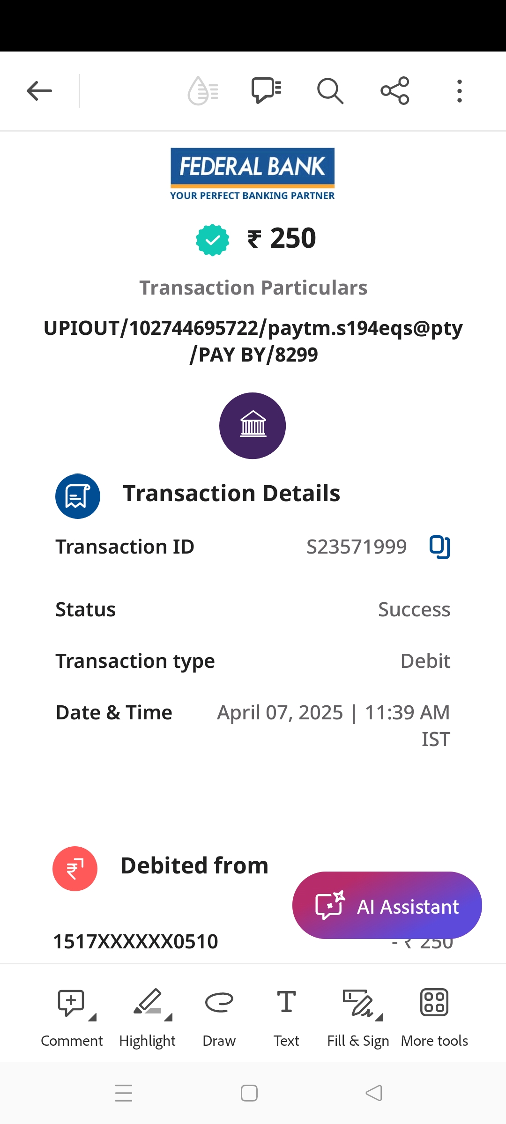Open the Fill & Sign tool
This screenshot has width=506, height=1124.
pos(358,1003)
